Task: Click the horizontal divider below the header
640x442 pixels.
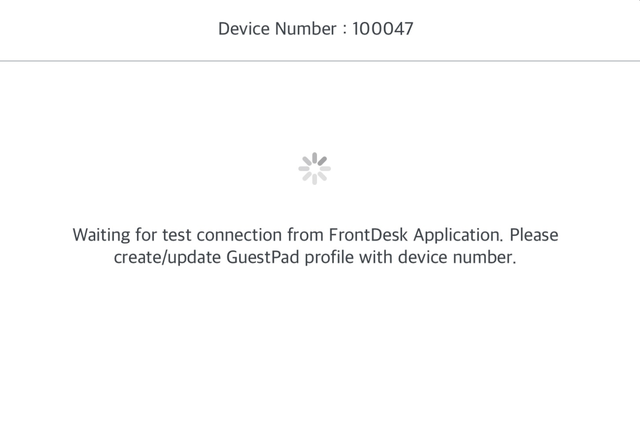Action: coord(320,61)
